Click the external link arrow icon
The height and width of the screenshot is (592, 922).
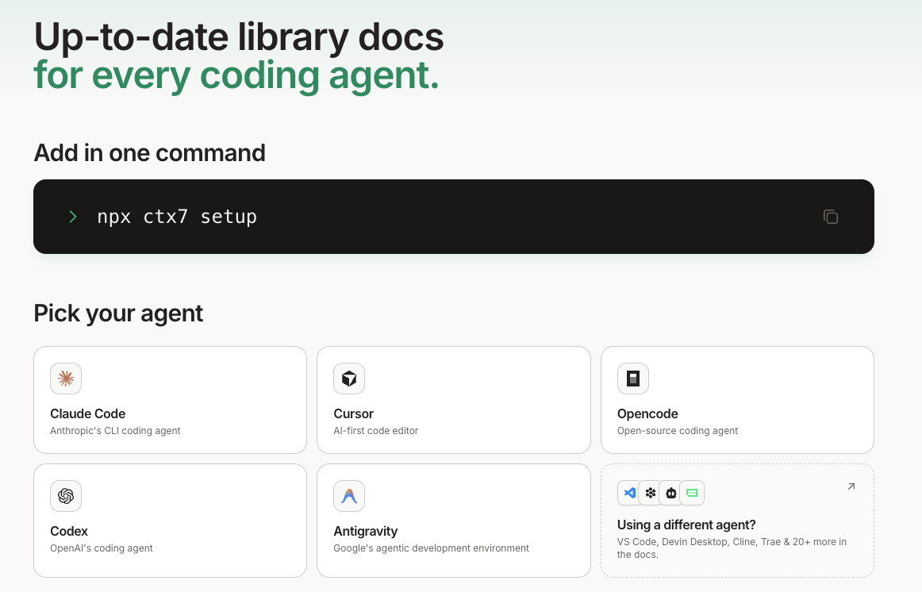851,486
